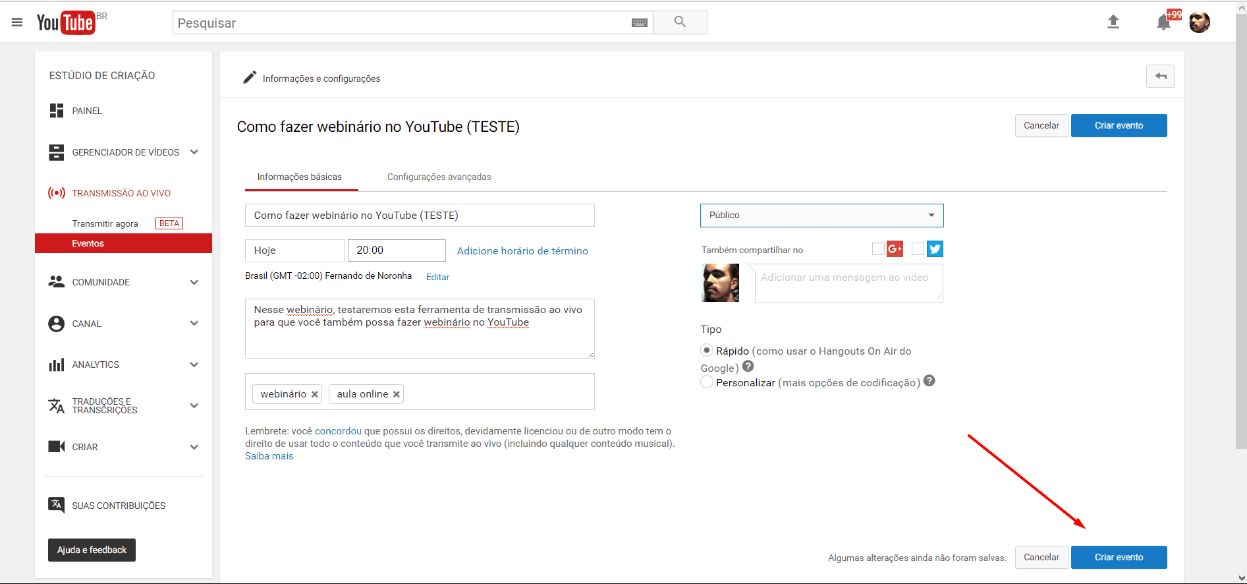Screen dimensions: 1247x584
Task: Expand the Canal section
Action: [x=194, y=324]
